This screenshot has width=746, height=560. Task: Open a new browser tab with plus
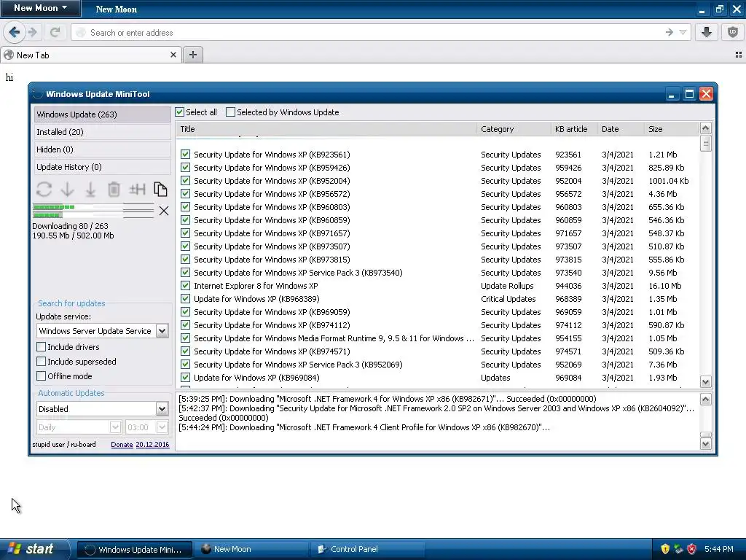(x=192, y=55)
